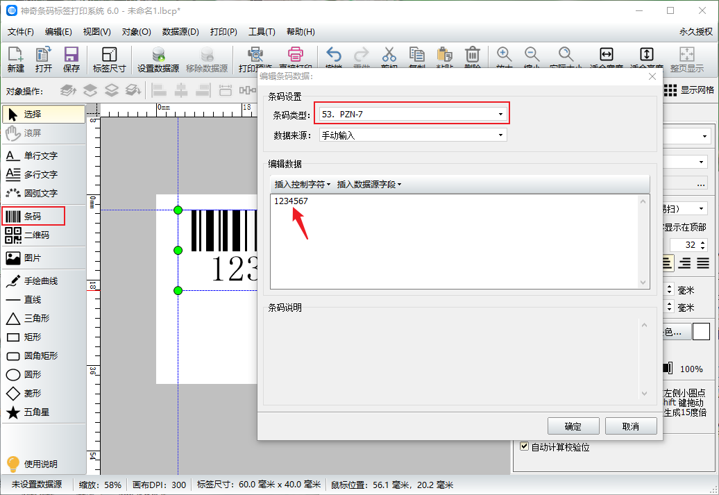Click the 缩放: 58% status bar entry
Image resolution: width=719 pixels, height=495 pixels.
click(x=100, y=485)
